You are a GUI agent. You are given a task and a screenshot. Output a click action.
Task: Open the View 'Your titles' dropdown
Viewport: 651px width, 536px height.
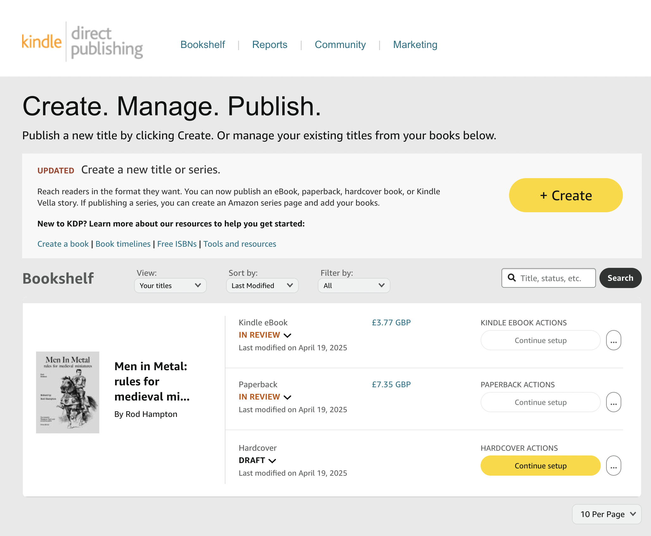pos(170,286)
